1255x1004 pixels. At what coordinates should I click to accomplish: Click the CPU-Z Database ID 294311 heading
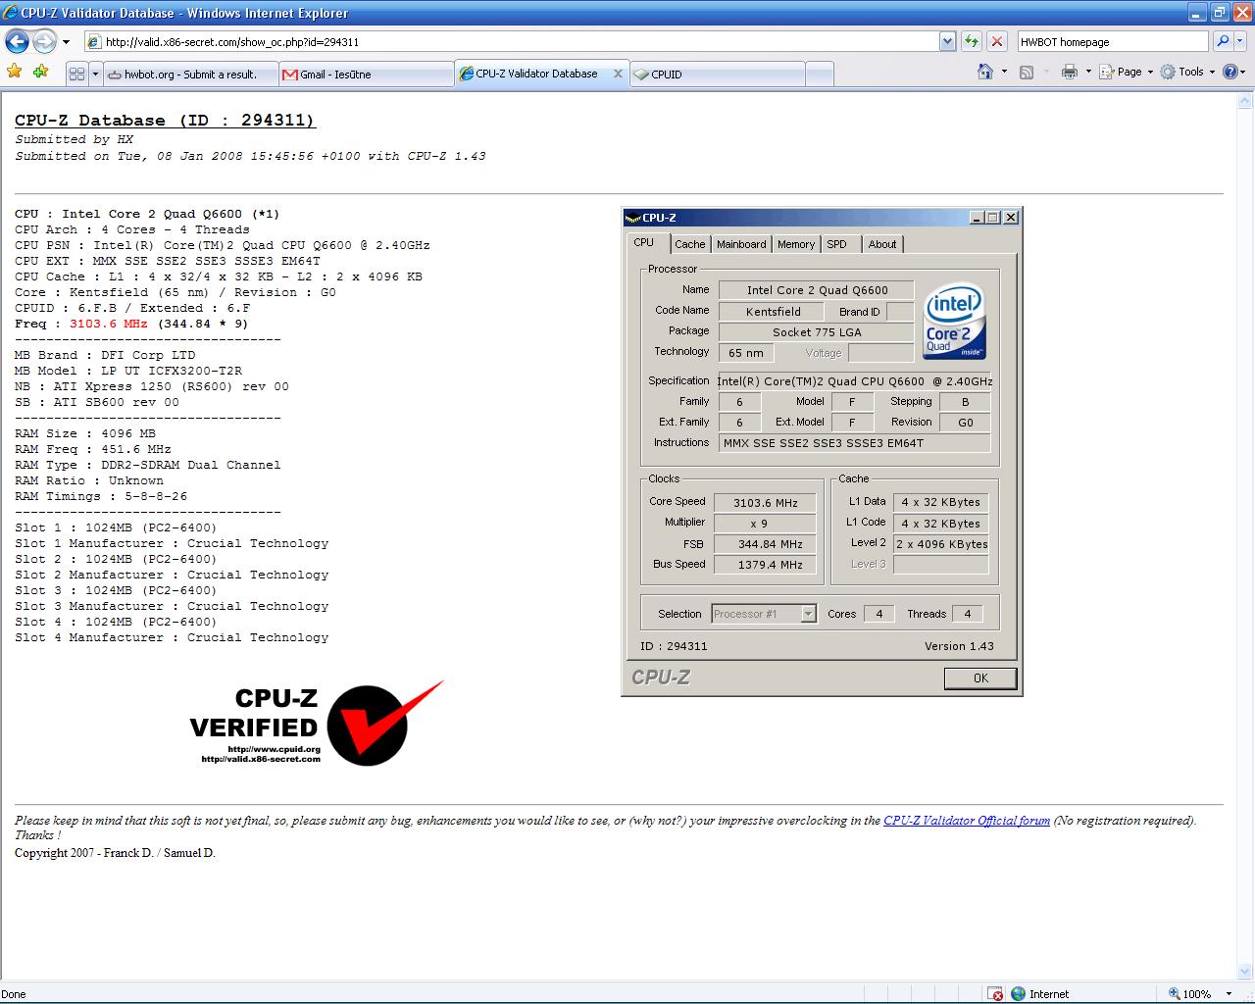[165, 121]
